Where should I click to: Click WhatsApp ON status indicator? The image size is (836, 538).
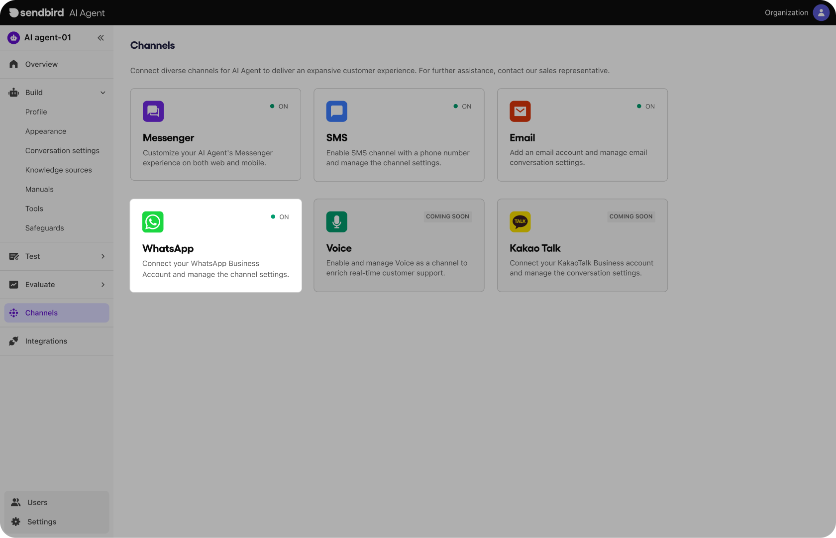280,217
